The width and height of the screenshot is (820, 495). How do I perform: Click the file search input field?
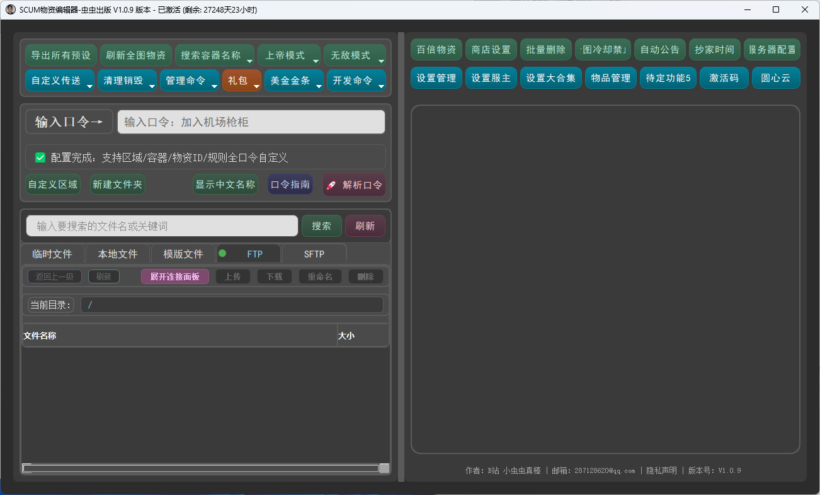162,225
